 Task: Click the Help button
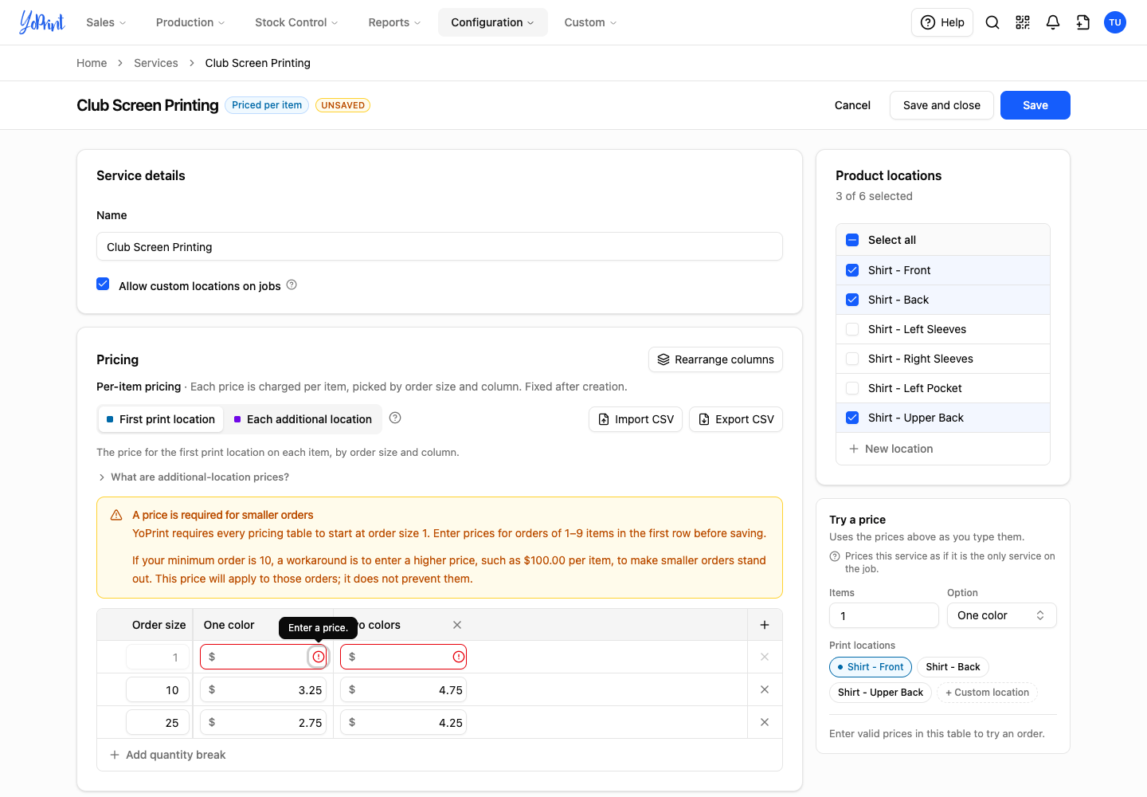coord(942,22)
